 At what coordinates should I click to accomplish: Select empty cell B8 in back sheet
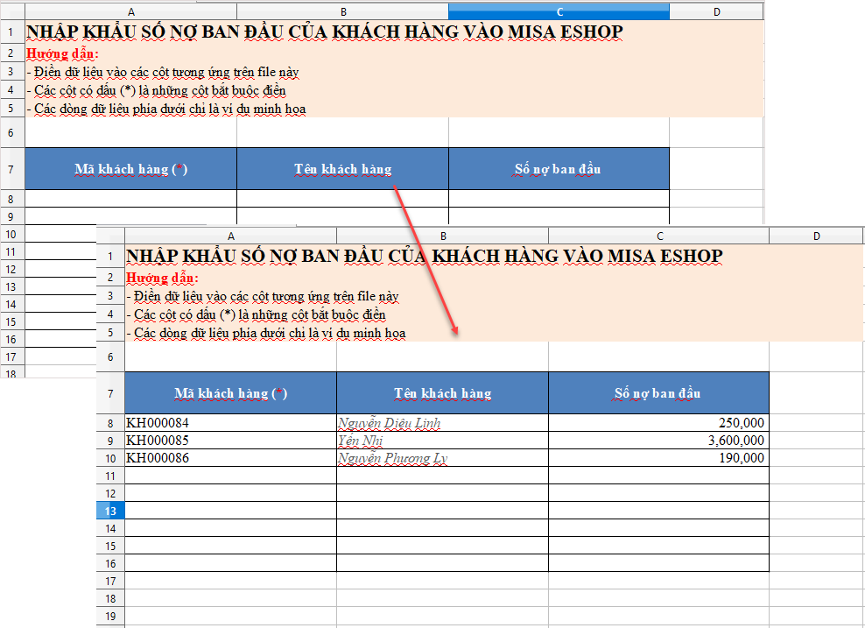(342, 199)
